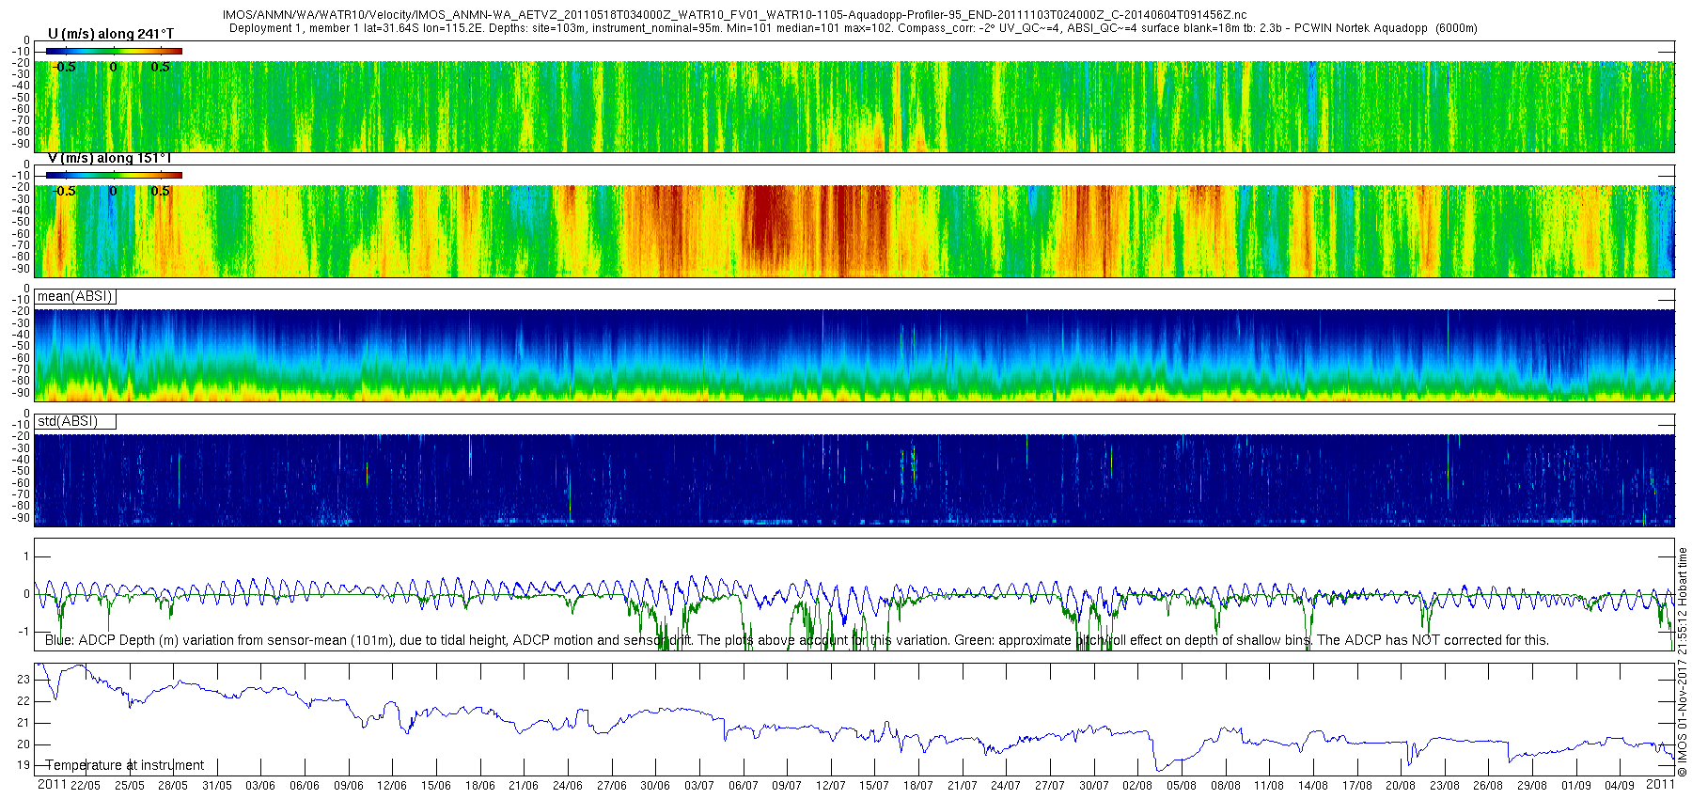This screenshot has height=799, width=1692.
Task: Click the 03/07 date tick label
Action: (x=699, y=785)
